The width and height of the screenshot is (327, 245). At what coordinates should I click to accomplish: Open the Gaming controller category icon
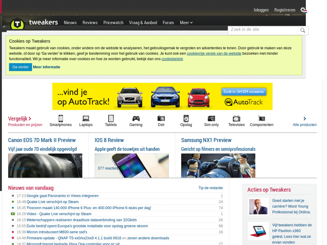pyautogui.click(x=136, y=119)
